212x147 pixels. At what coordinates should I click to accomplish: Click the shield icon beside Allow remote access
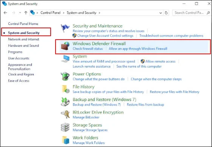point(142,61)
